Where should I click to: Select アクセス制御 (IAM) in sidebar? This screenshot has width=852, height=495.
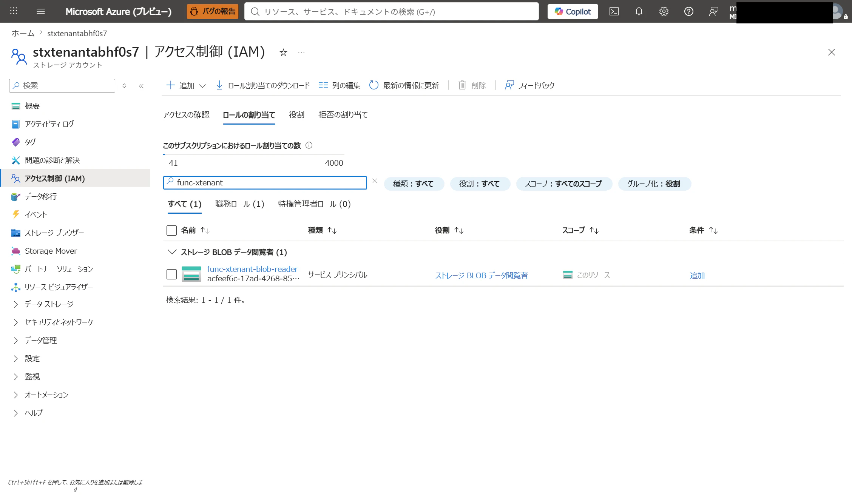76,178
